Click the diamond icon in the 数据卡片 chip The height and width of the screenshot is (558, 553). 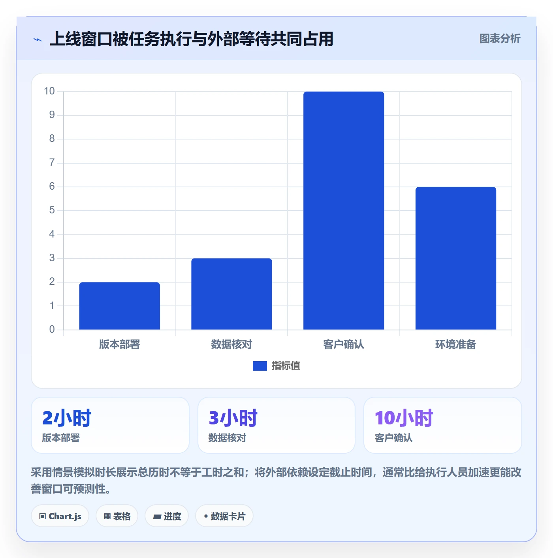pyautogui.click(x=206, y=516)
